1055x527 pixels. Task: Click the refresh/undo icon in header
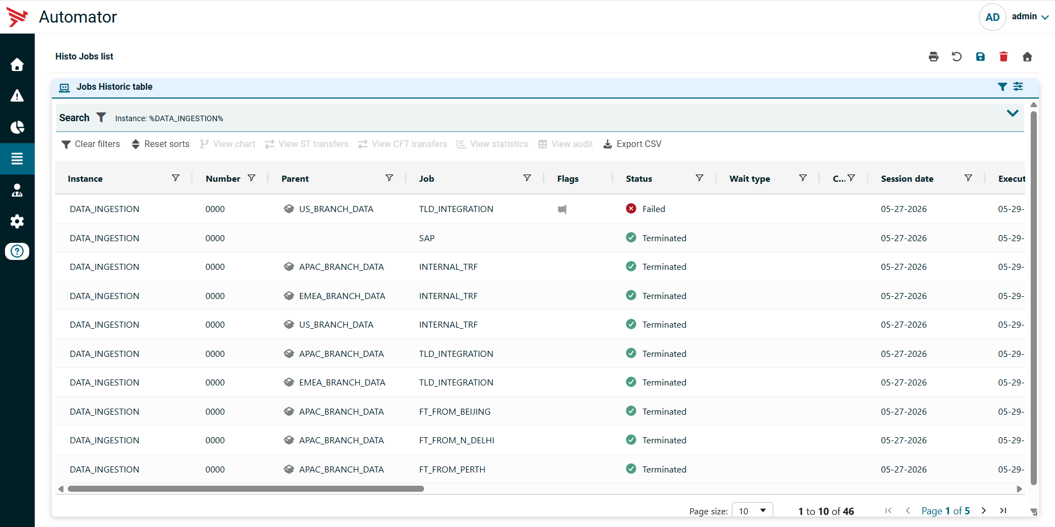pos(957,57)
